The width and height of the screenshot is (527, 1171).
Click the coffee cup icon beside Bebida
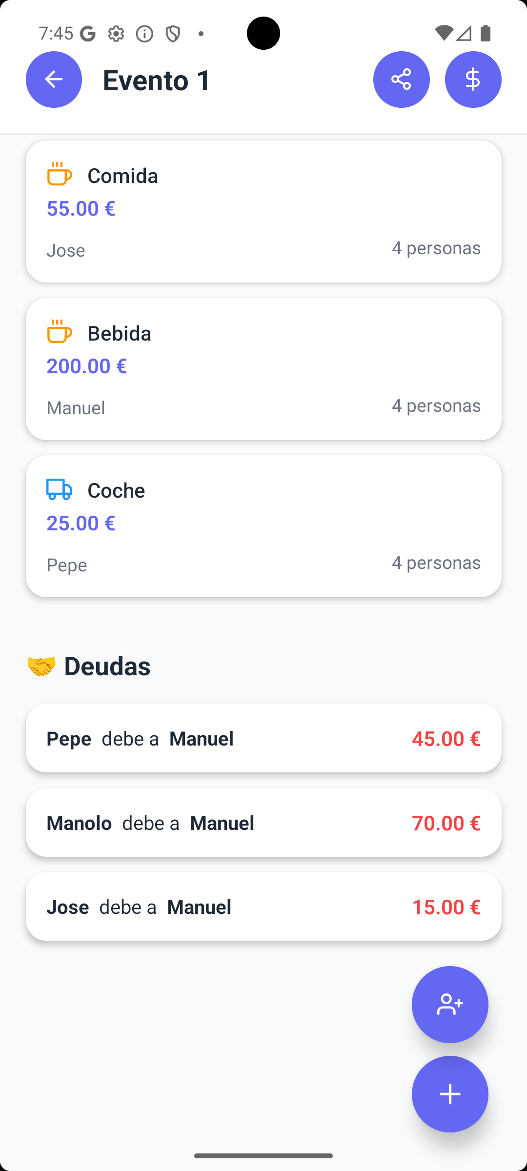tap(60, 332)
